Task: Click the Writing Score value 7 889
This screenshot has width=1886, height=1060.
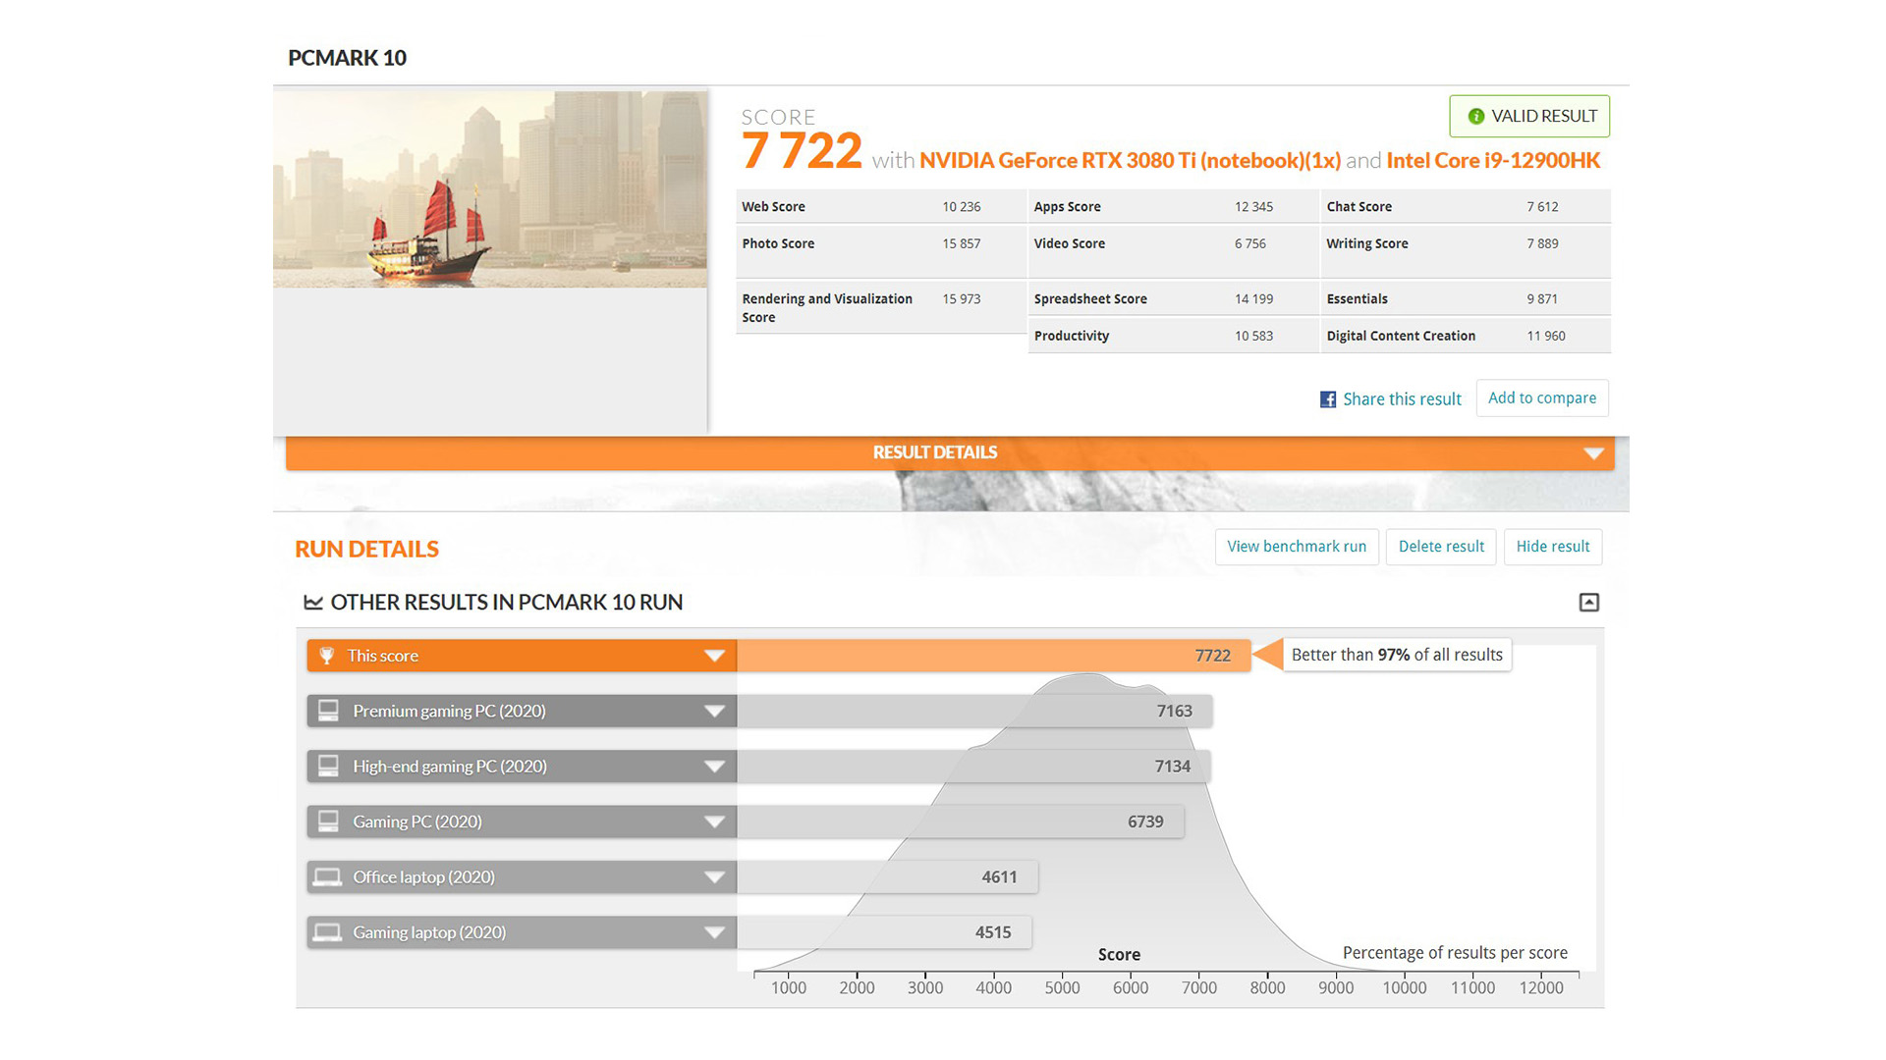Action: [x=1542, y=243]
